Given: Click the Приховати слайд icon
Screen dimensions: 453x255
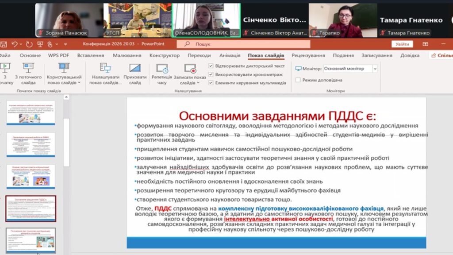Looking at the screenshot, I should [135, 68].
